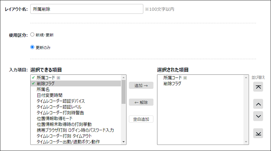The image size is (271, 151).
Task: Select タイムレコーダー認証レベル item
Action: (x=76, y=107)
